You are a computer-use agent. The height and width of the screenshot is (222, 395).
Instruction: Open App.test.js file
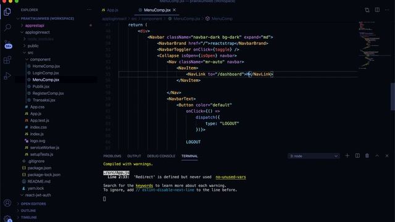(39, 121)
